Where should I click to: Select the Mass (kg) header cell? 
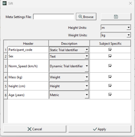click(x=28, y=77)
